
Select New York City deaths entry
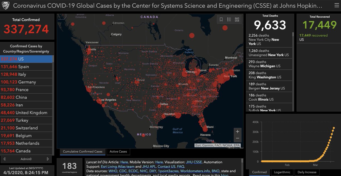pos(269,39)
